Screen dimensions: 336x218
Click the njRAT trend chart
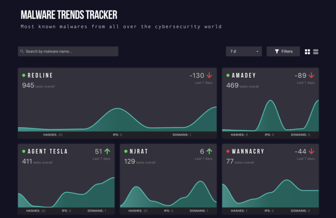pos(168,194)
